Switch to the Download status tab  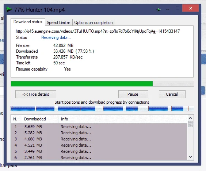[x=28, y=22]
